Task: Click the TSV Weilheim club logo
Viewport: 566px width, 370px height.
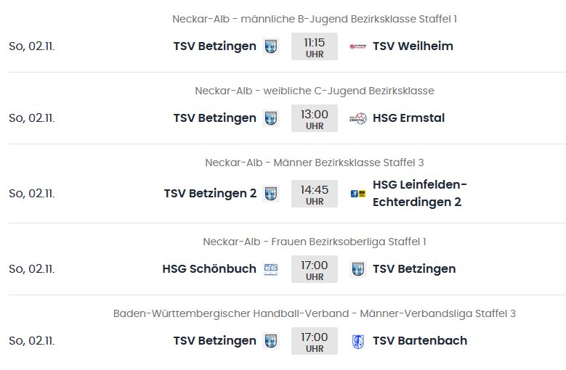Action: (x=358, y=46)
